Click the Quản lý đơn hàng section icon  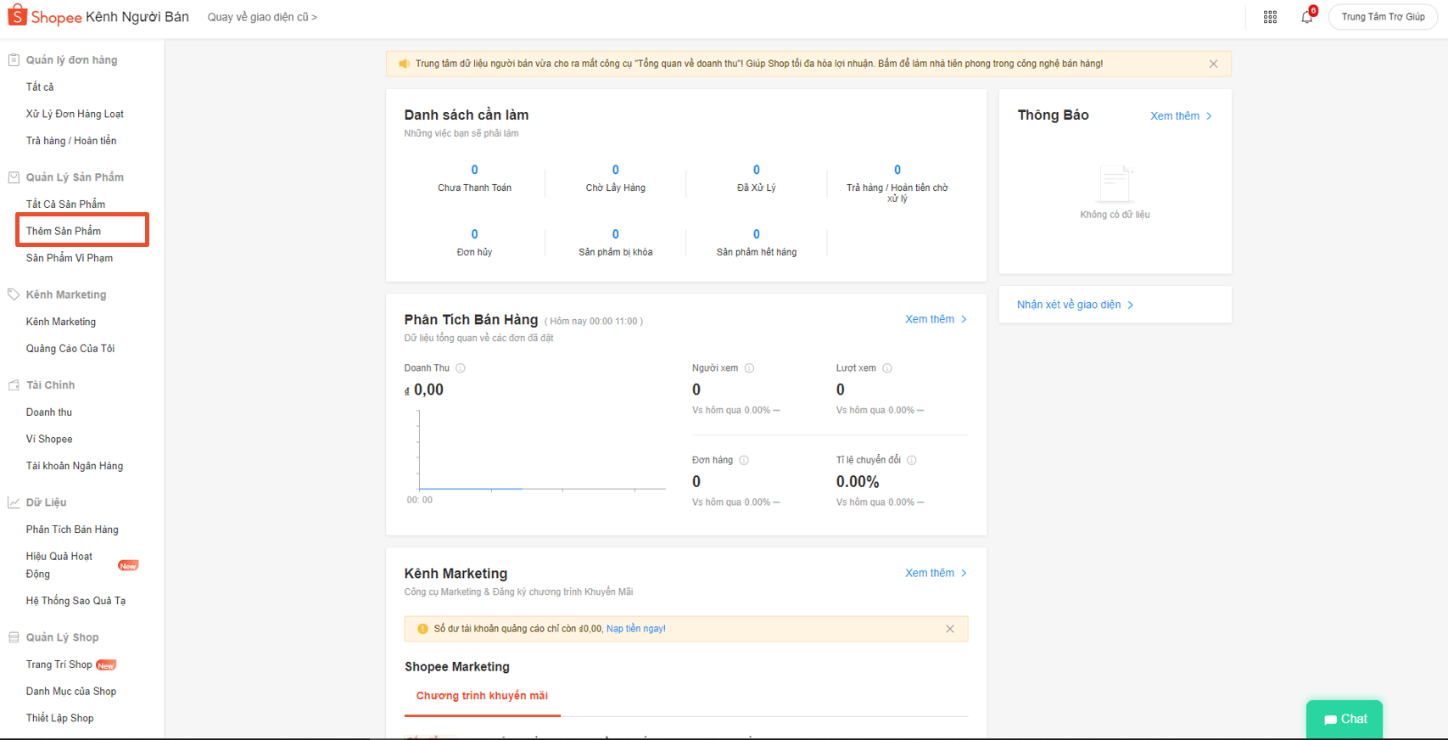coord(14,60)
